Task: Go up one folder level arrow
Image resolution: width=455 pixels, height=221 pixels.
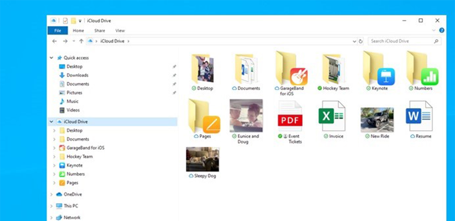Action: 81,41
